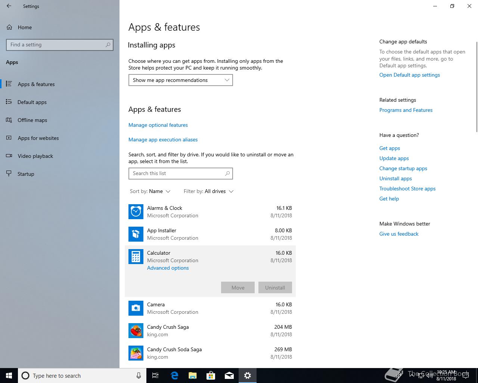Viewport: 478px width, 383px height.
Task: Open Show me app recommendations dropdown
Action: point(181,80)
